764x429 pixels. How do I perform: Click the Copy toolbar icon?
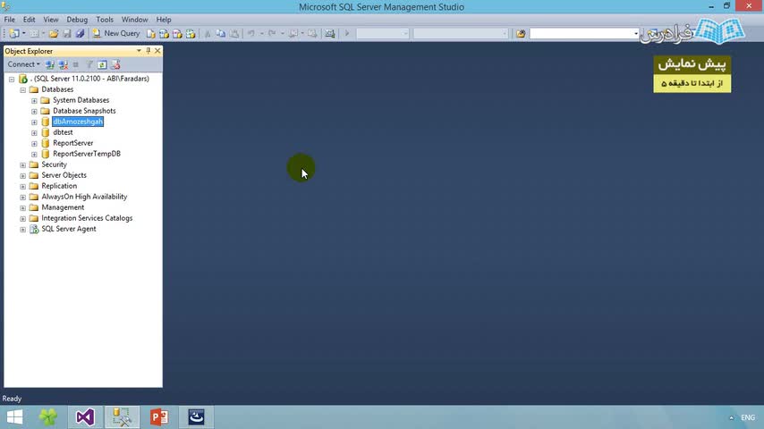pyautogui.click(x=221, y=34)
